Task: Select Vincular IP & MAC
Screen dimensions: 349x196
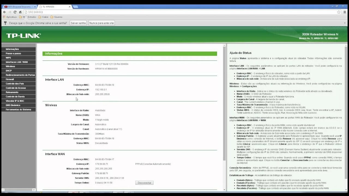Action: point(19,101)
